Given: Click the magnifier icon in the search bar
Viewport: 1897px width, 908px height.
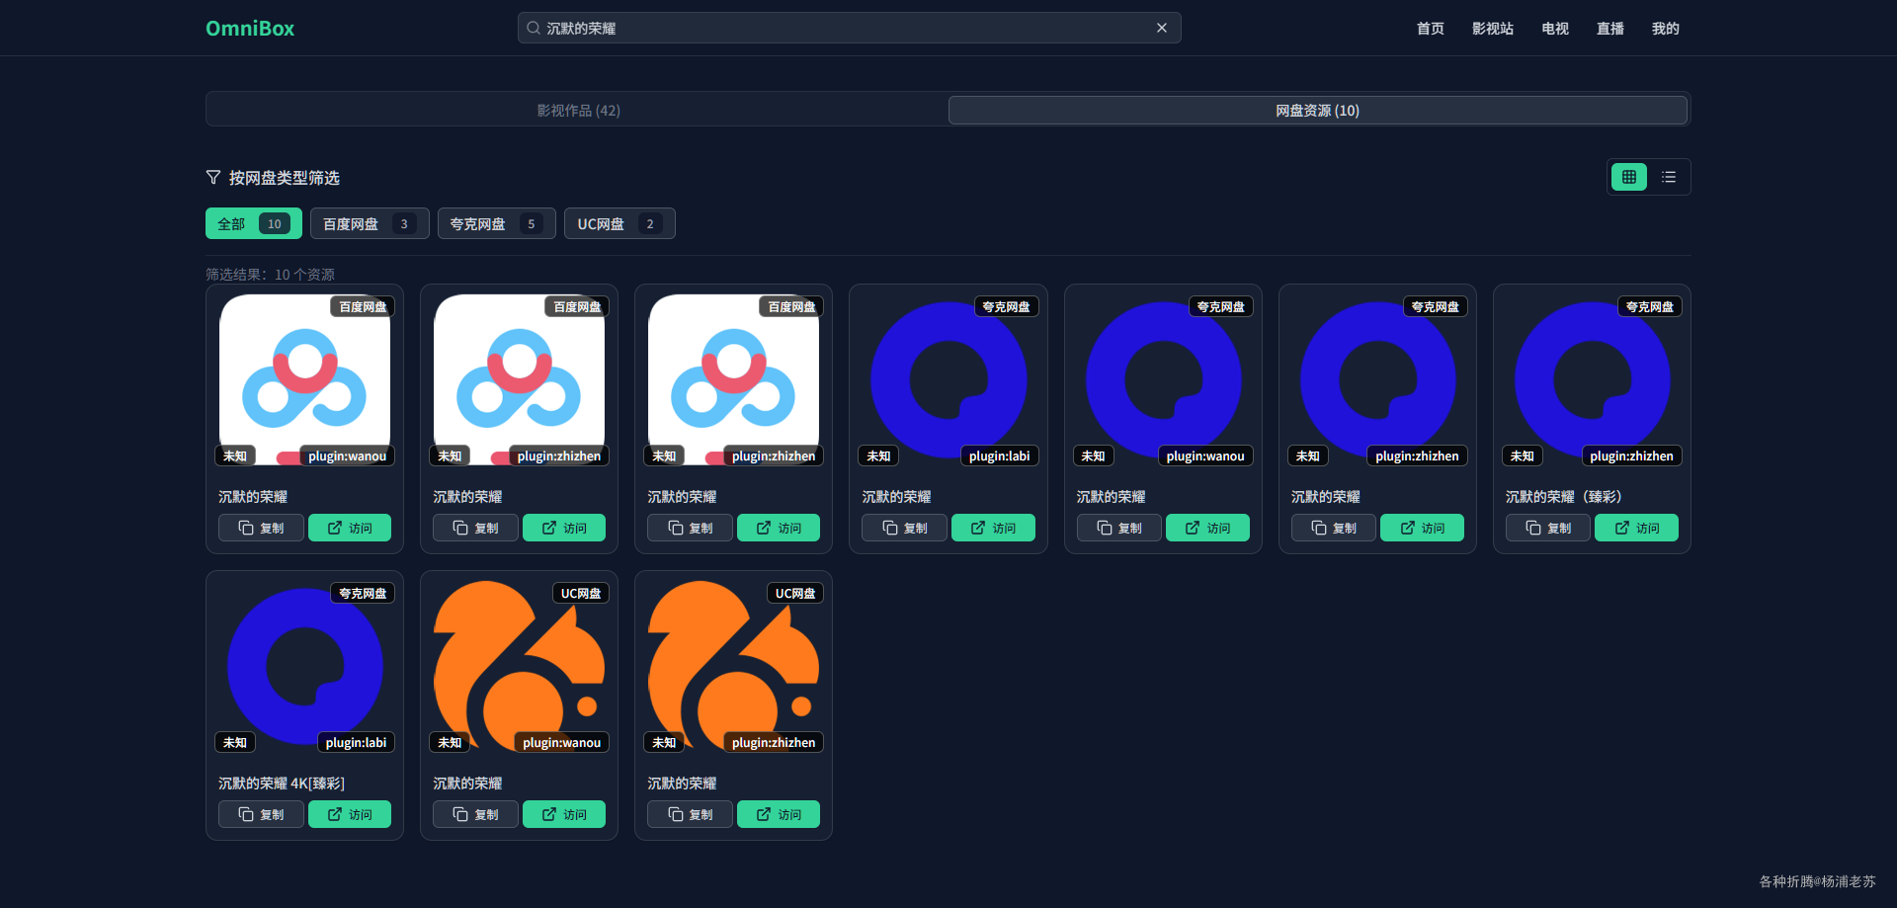Looking at the screenshot, I should coord(534,28).
